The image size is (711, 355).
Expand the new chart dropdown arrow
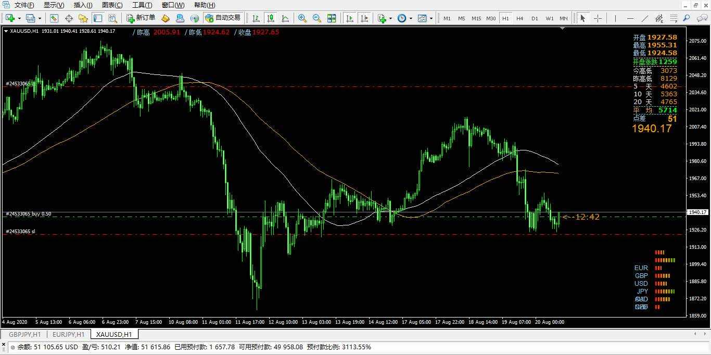click(x=19, y=18)
